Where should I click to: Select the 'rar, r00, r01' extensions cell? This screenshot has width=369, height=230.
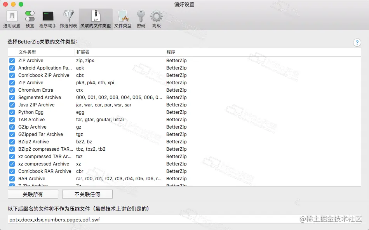point(119,179)
